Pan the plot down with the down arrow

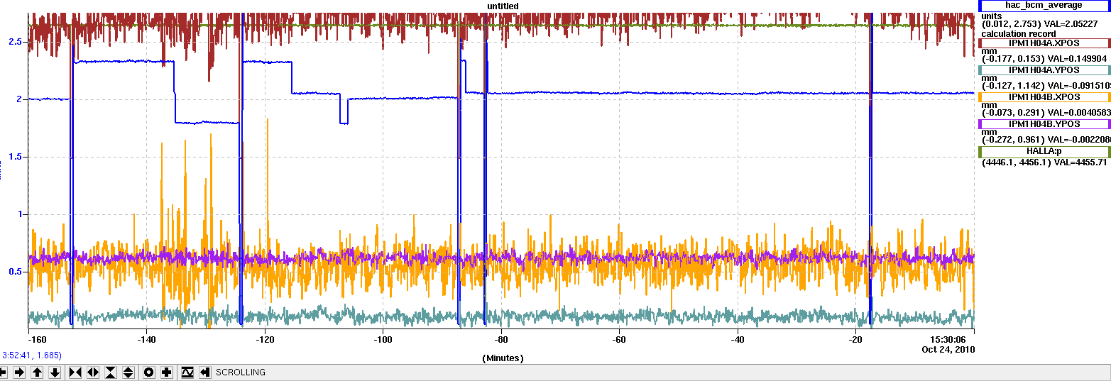[x=54, y=372]
